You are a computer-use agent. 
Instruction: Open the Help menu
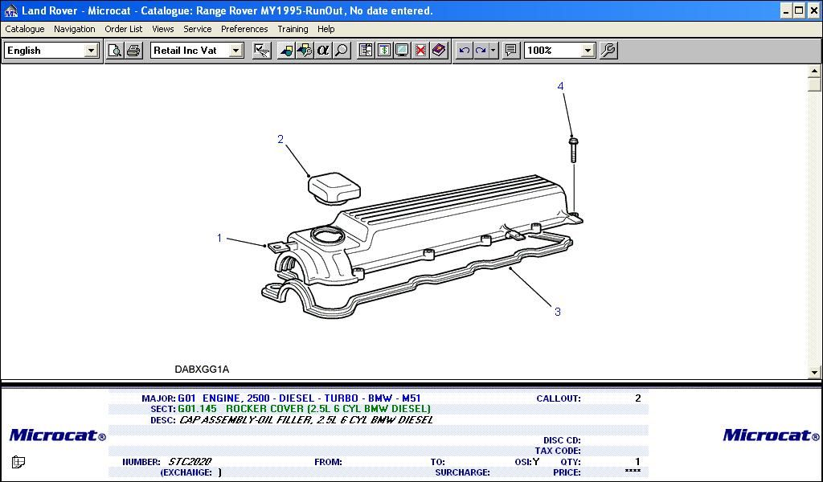326,29
